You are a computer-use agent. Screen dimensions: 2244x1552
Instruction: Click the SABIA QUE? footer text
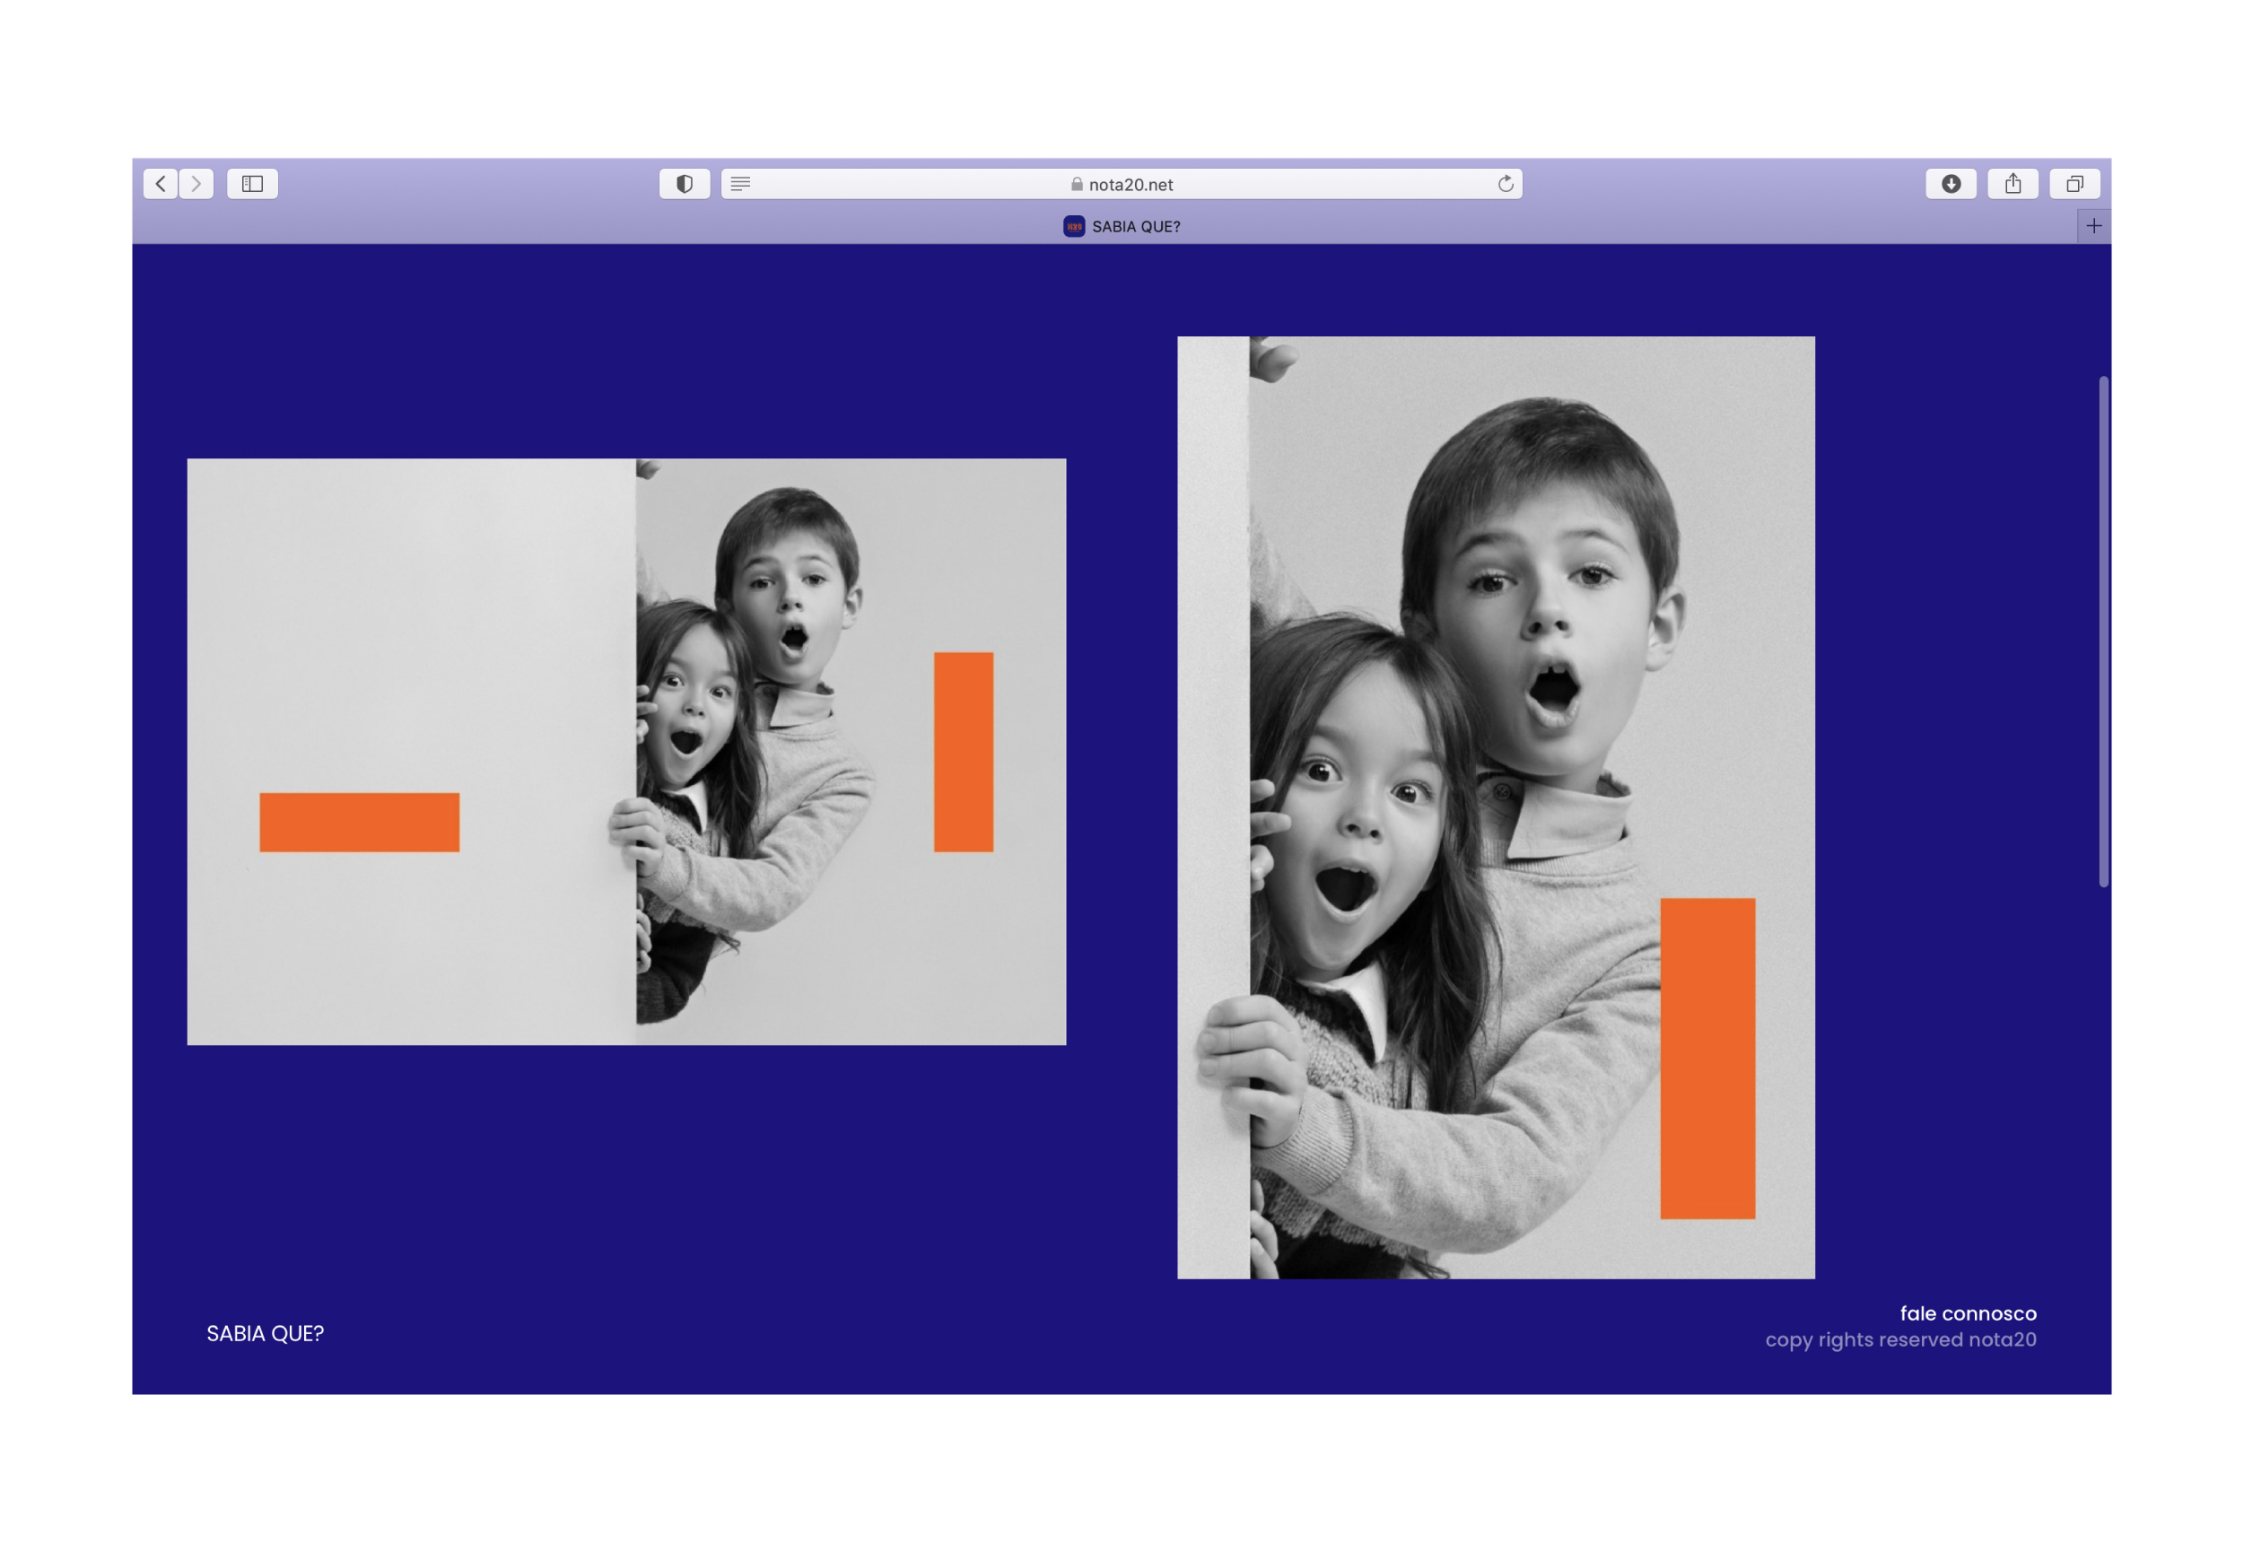[x=265, y=1334]
